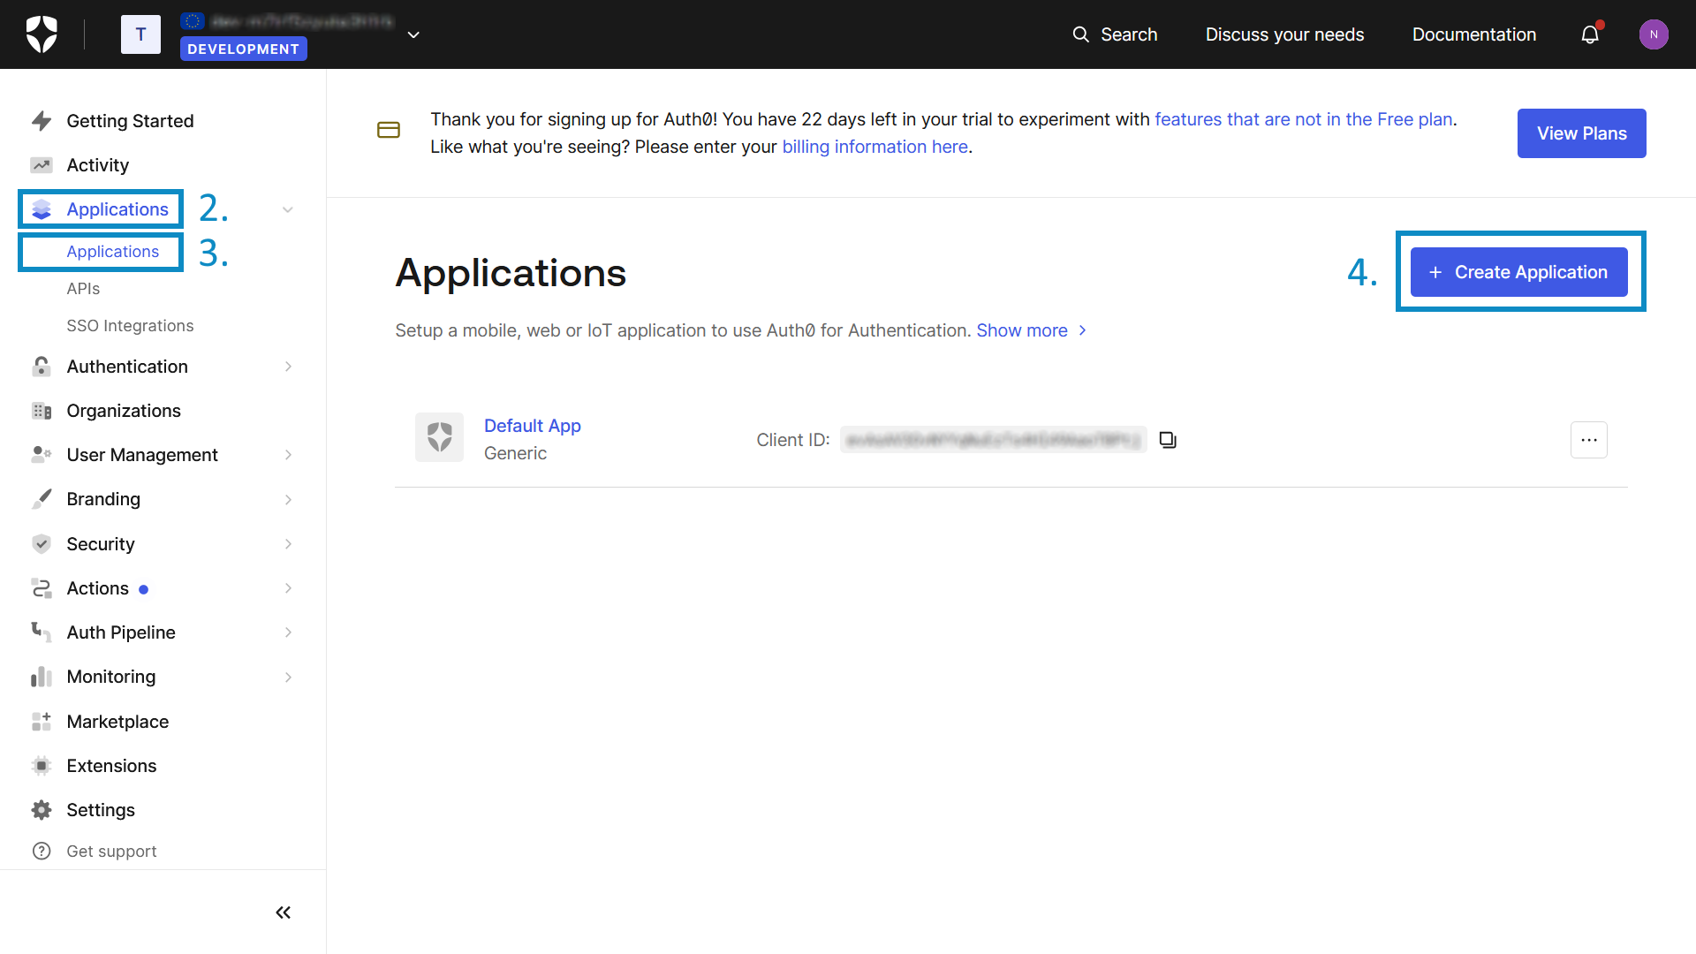This screenshot has width=1696, height=954.
Task: Click the Default App logo thumbnail
Action: [x=440, y=437]
